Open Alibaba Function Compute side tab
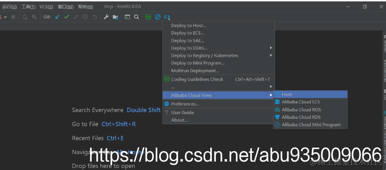The height and width of the screenshot is (170, 386). click(384, 137)
